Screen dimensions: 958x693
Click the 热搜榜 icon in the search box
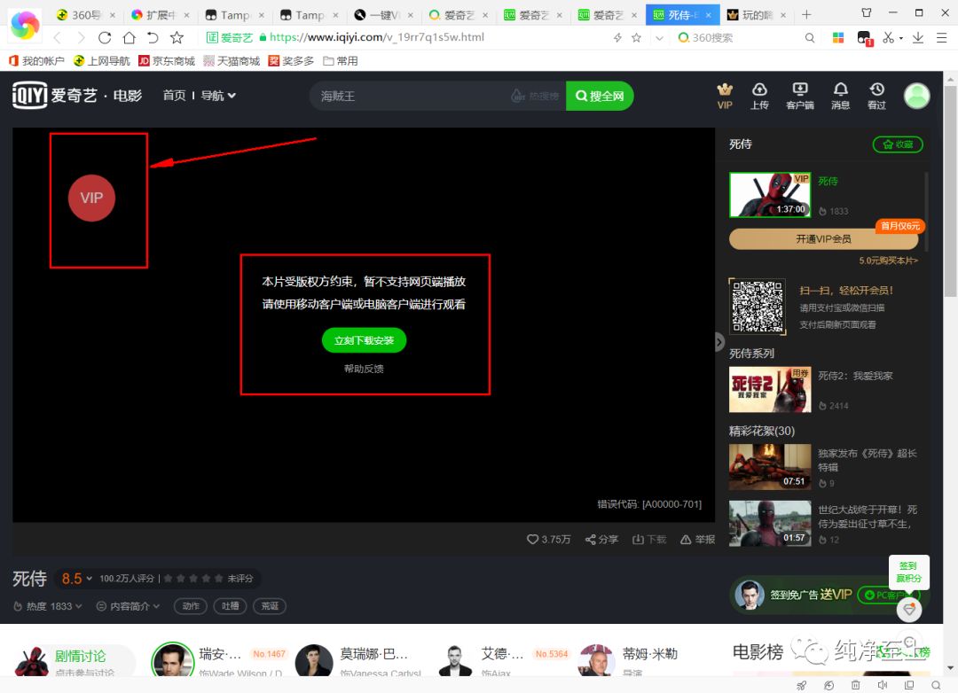535,96
